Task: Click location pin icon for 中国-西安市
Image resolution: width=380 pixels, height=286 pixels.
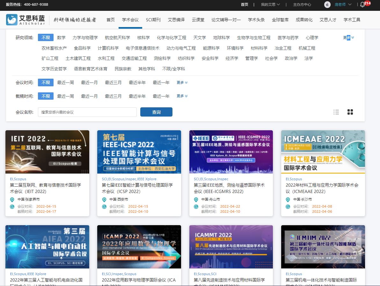Action: [104, 200]
